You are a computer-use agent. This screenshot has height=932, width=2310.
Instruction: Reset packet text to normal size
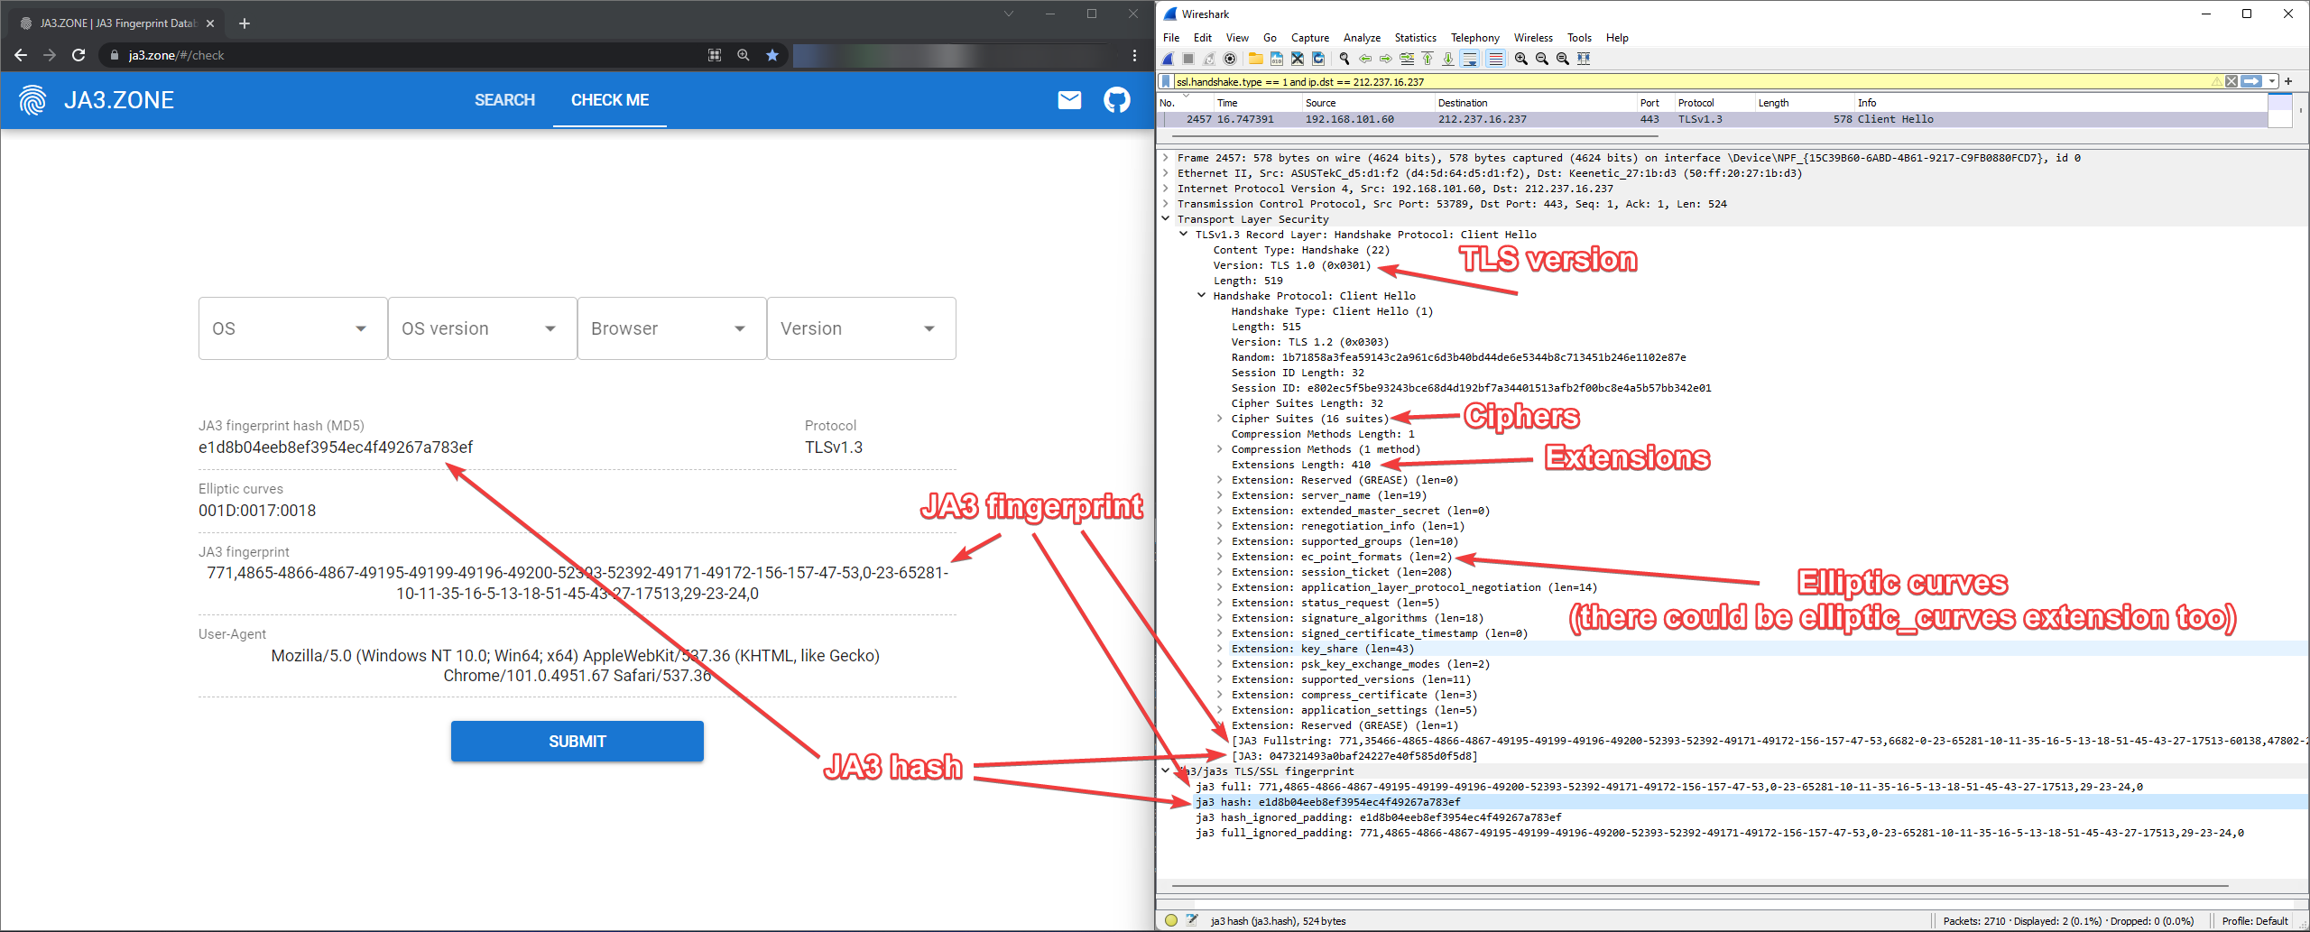(x=1563, y=59)
